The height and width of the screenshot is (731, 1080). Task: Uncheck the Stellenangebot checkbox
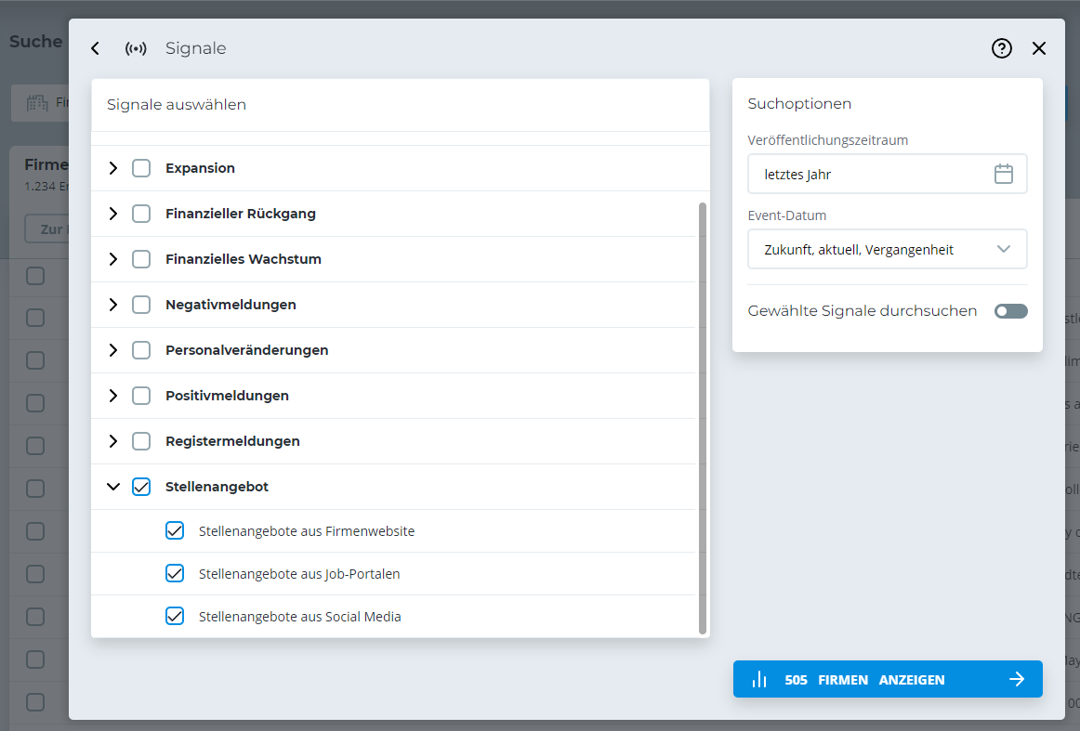click(x=141, y=487)
